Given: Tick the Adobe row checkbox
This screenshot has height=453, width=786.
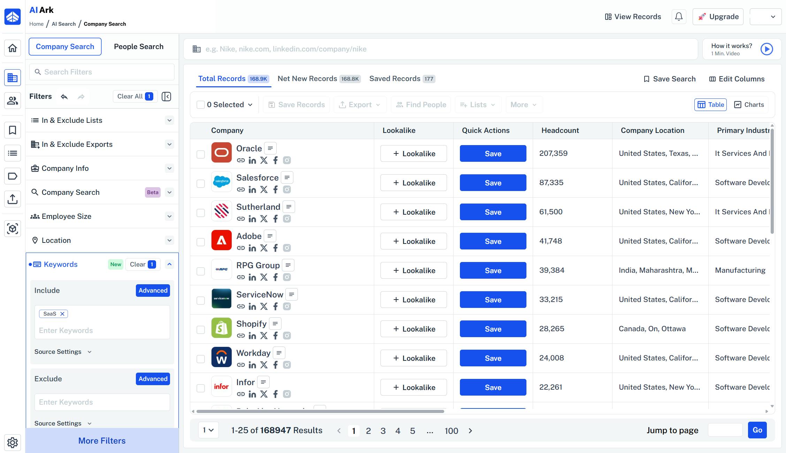Looking at the screenshot, I should click(201, 242).
